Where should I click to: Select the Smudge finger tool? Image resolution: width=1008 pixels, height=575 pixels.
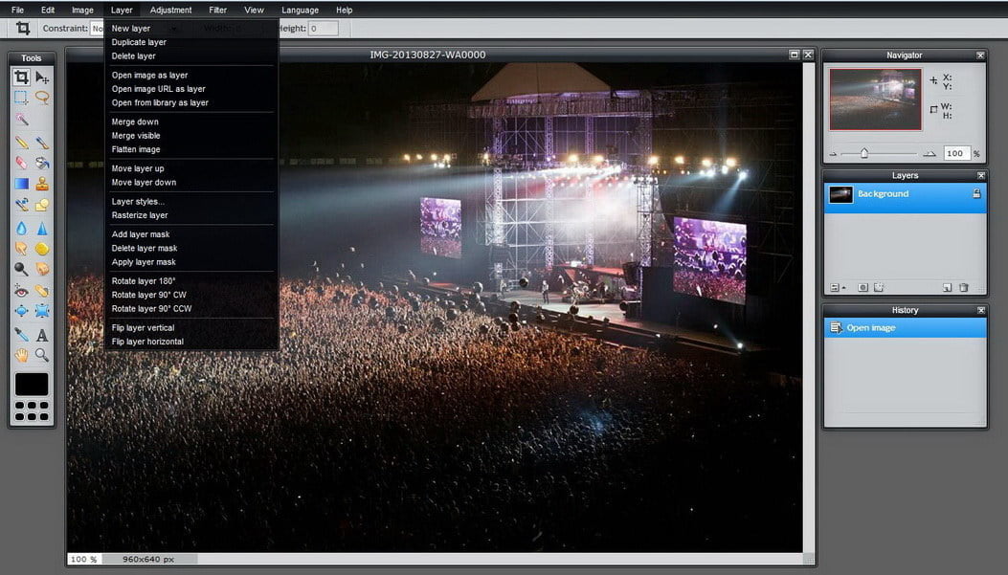pos(21,248)
